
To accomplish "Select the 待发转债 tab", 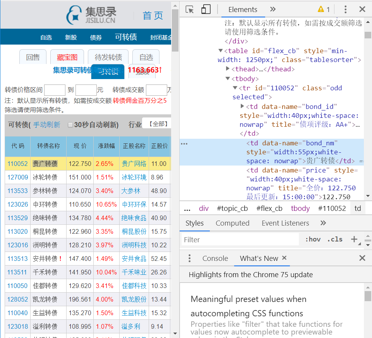I will coord(108,57).
